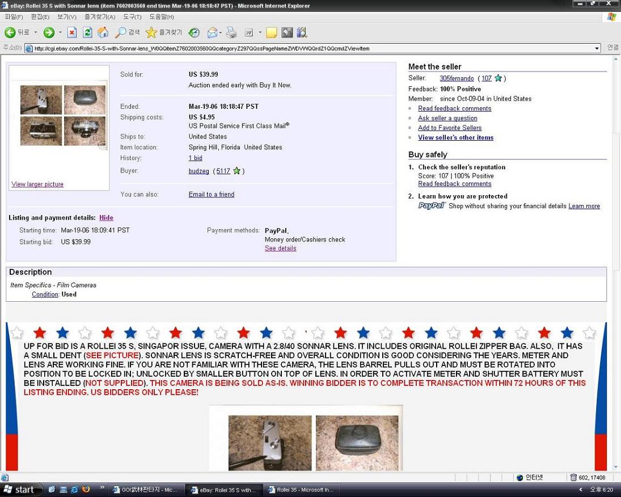The width and height of the screenshot is (621, 497).
Task: Open See details for payment methods
Action: click(x=280, y=248)
